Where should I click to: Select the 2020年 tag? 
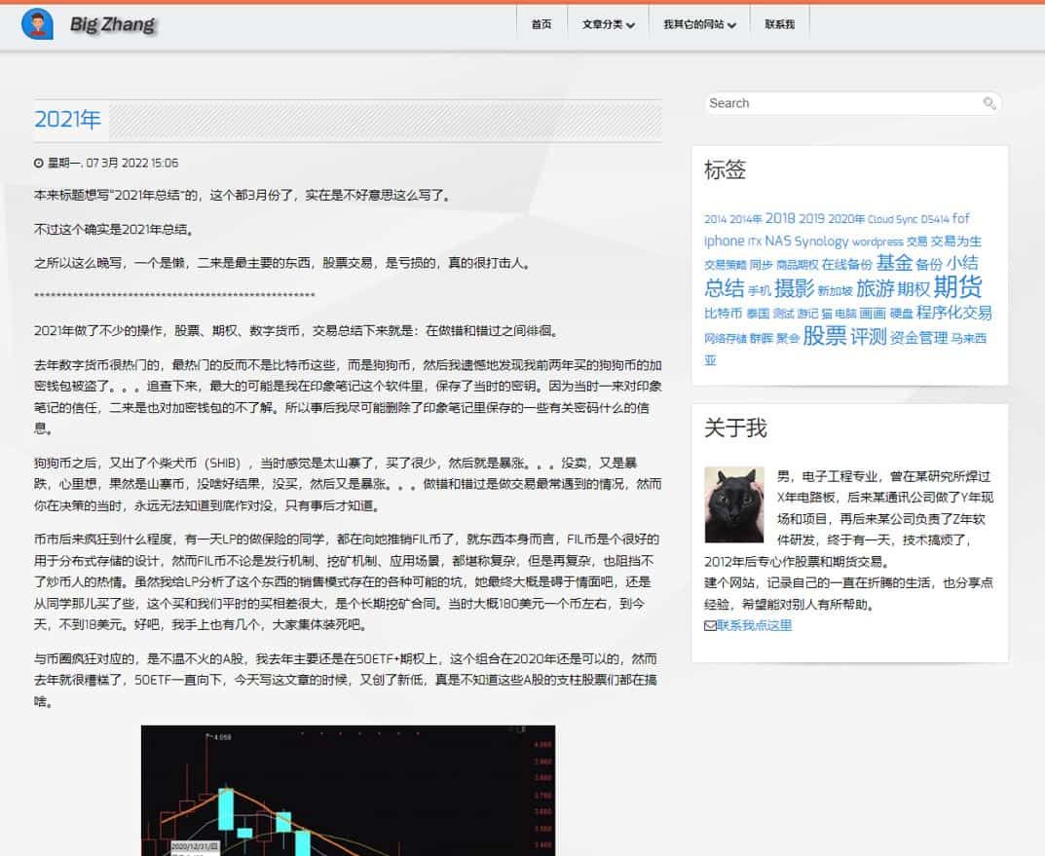coord(846,218)
